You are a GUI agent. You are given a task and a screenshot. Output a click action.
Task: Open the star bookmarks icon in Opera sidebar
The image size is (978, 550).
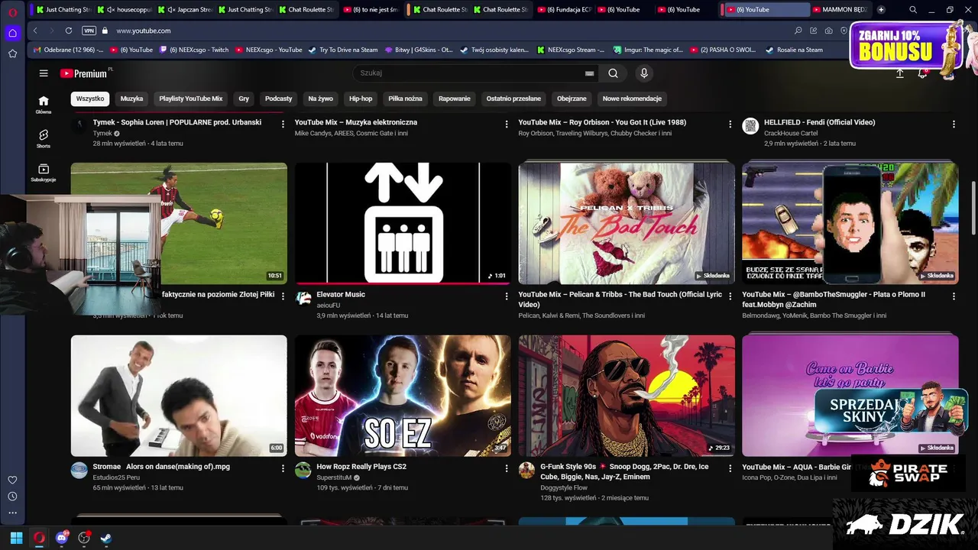click(x=12, y=53)
